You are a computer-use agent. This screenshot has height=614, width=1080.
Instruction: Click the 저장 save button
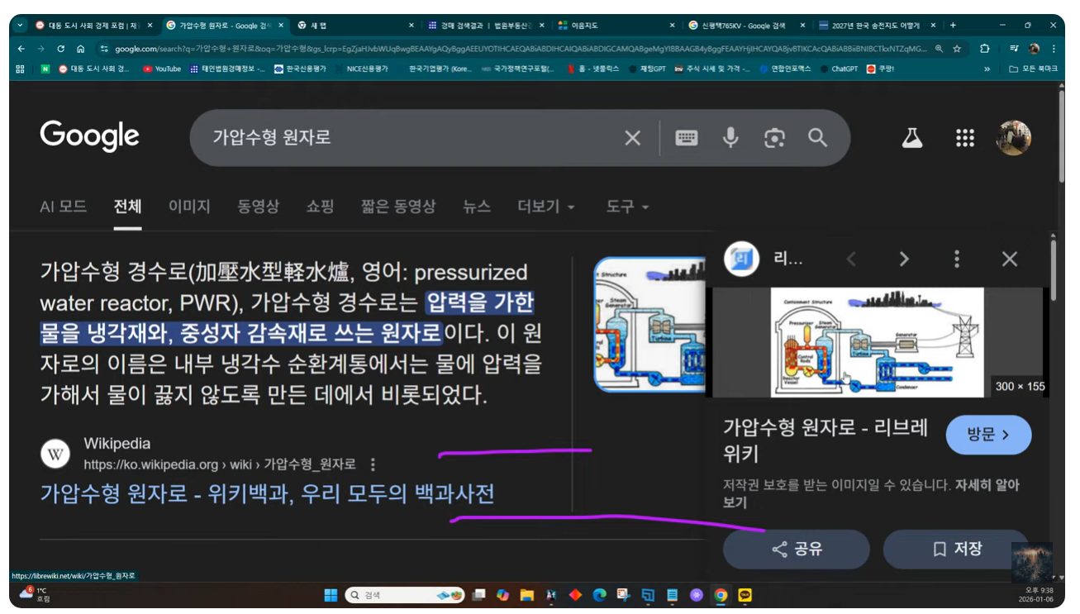(956, 549)
